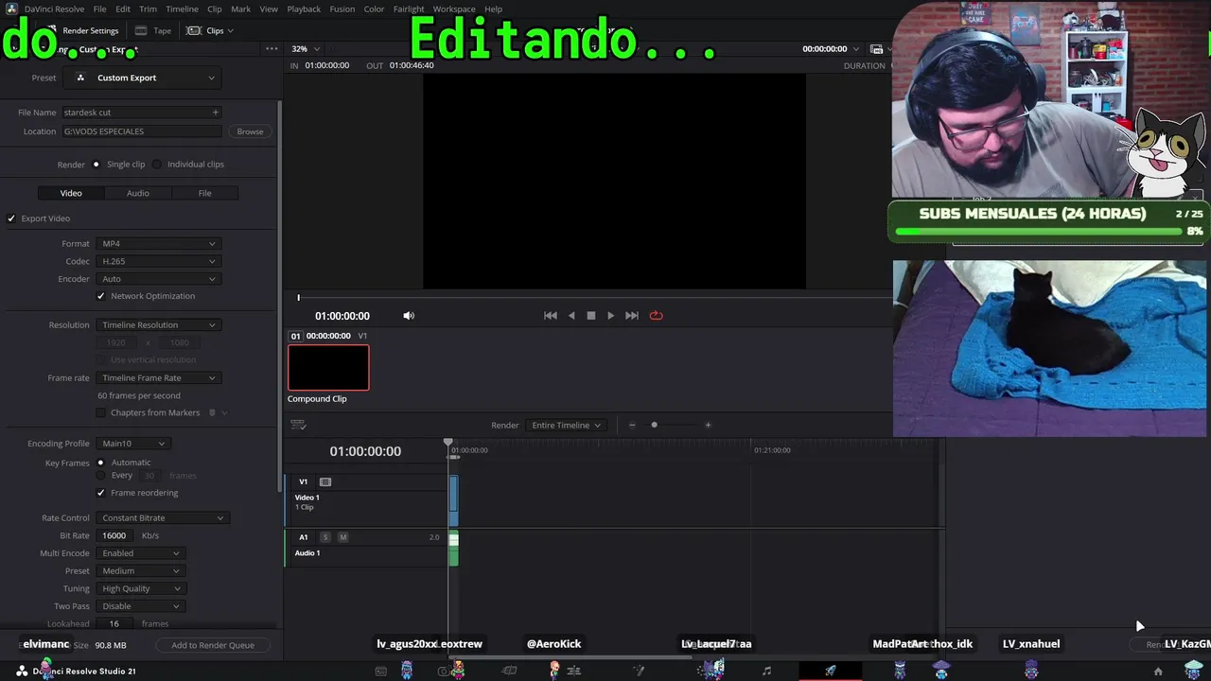Image resolution: width=1211 pixels, height=681 pixels.
Task: Jump to first frame with skip-back button
Action: point(551,316)
